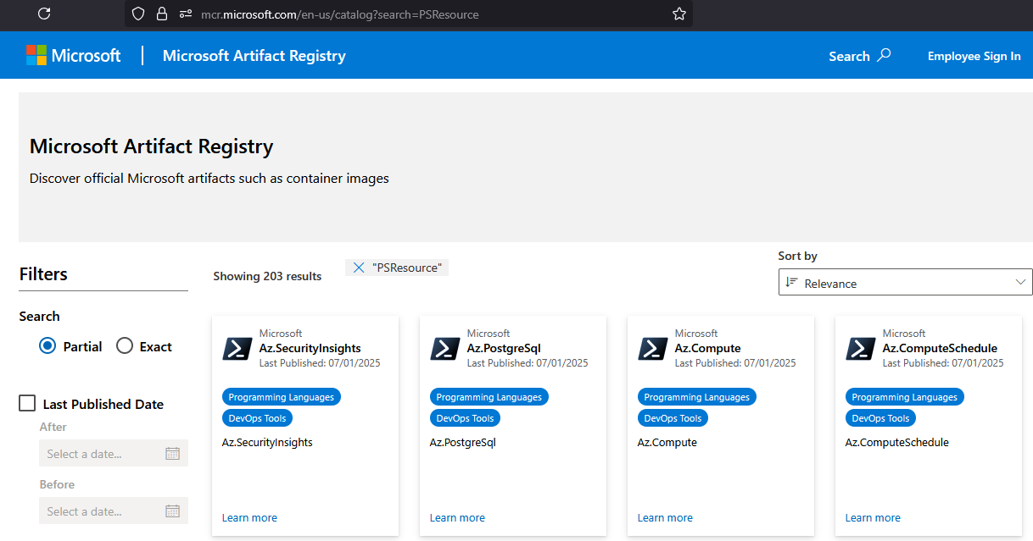Select the Exact search radio button
The height and width of the screenshot is (541, 1033).
tap(125, 346)
